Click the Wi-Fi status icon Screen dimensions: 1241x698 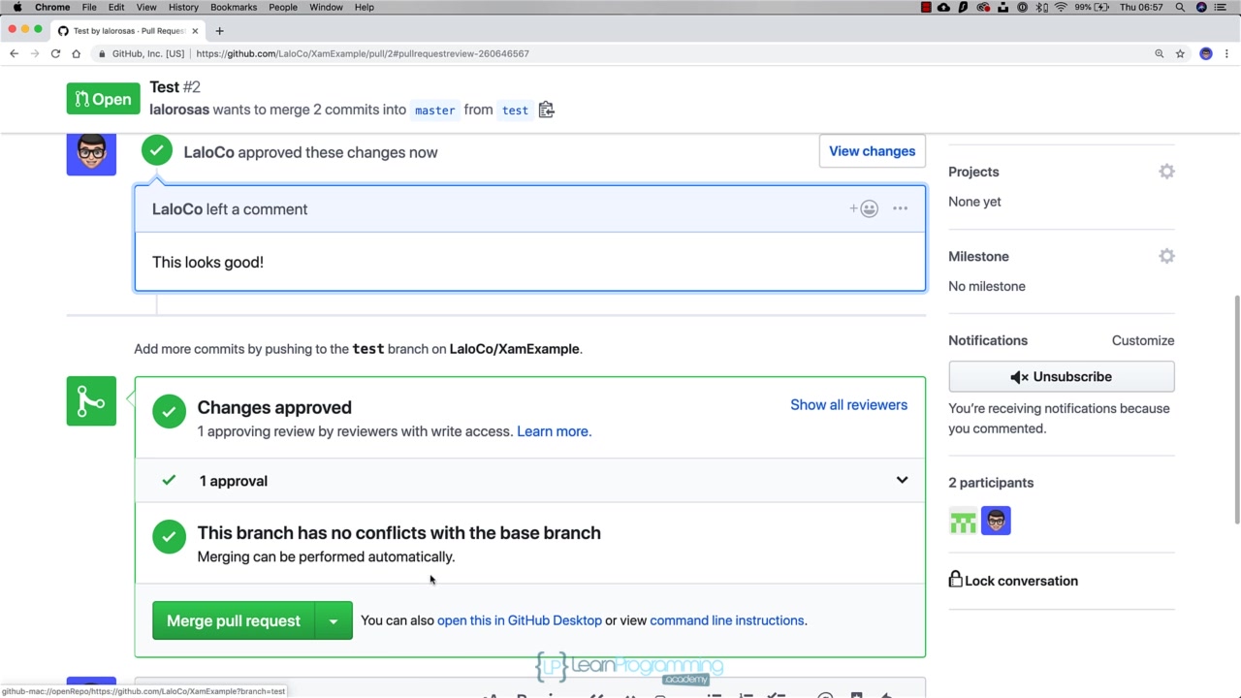[x=1061, y=7]
